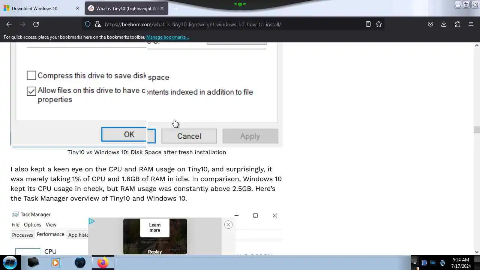
Task: Click the greyed Apply button
Action: tap(250, 136)
